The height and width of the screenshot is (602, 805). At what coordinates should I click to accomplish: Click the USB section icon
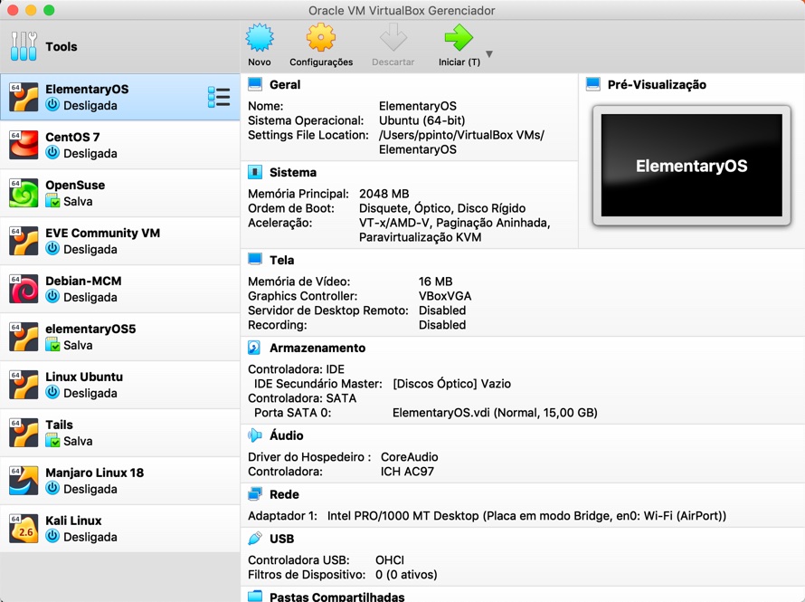(x=256, y=539)
